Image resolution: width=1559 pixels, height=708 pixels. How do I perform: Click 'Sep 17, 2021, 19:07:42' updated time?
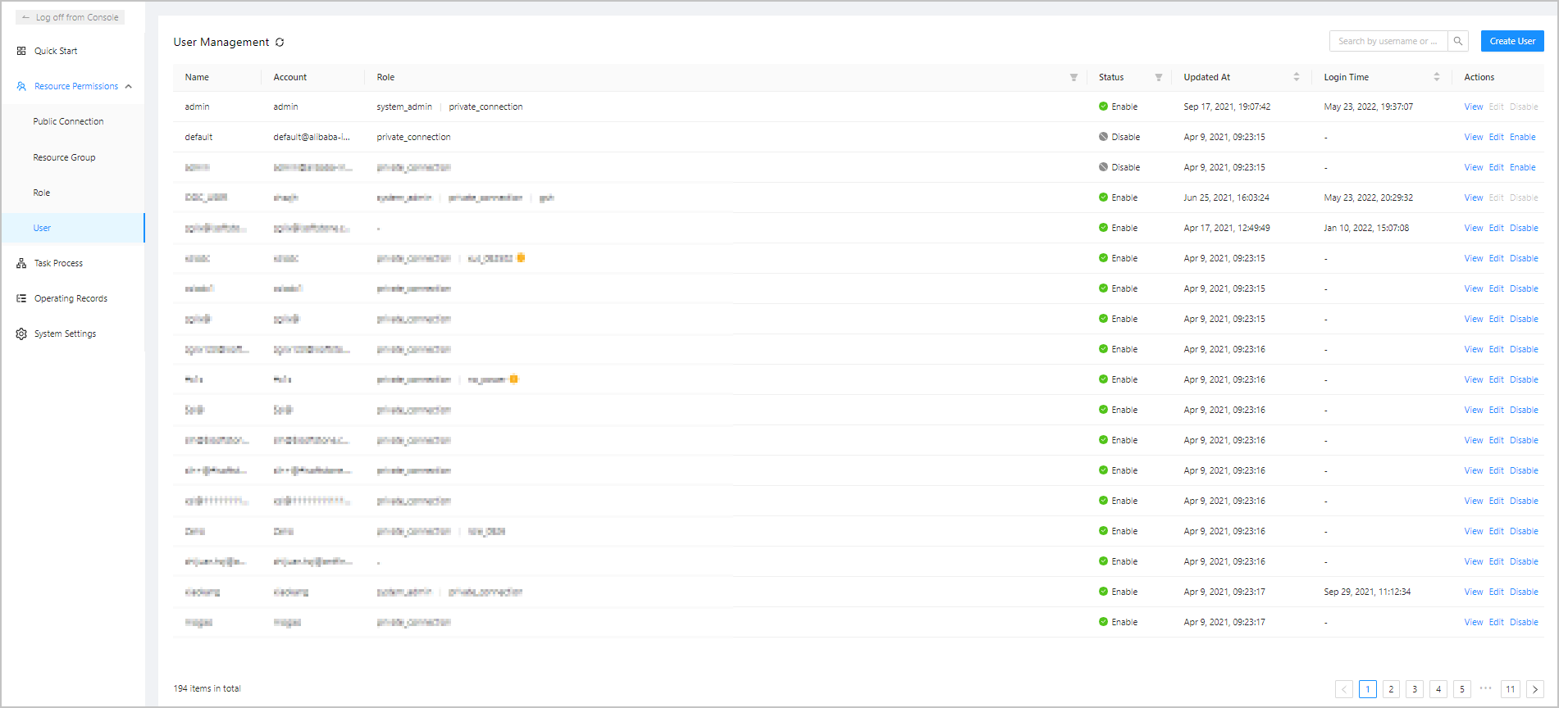tap(1227, 107)
